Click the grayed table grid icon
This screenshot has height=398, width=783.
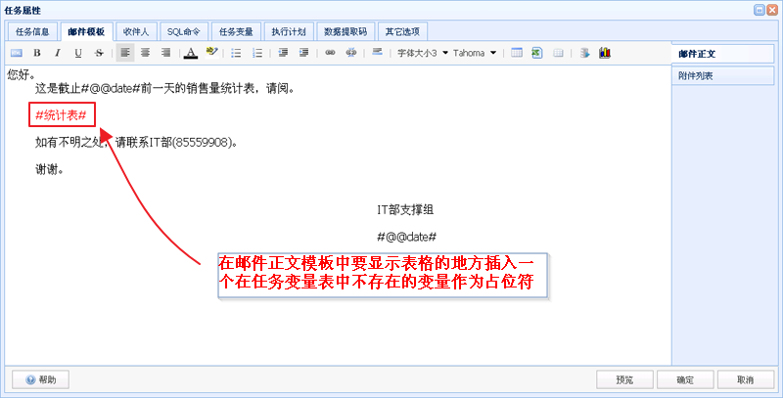tap(558, 53)
